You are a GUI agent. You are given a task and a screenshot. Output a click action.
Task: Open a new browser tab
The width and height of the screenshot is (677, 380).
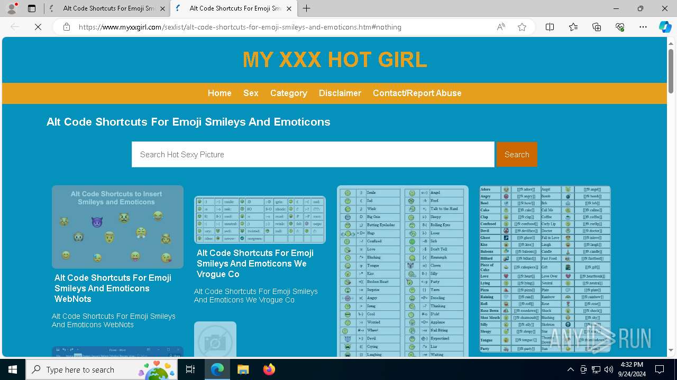pyautogui.click(x=307, y=8)
